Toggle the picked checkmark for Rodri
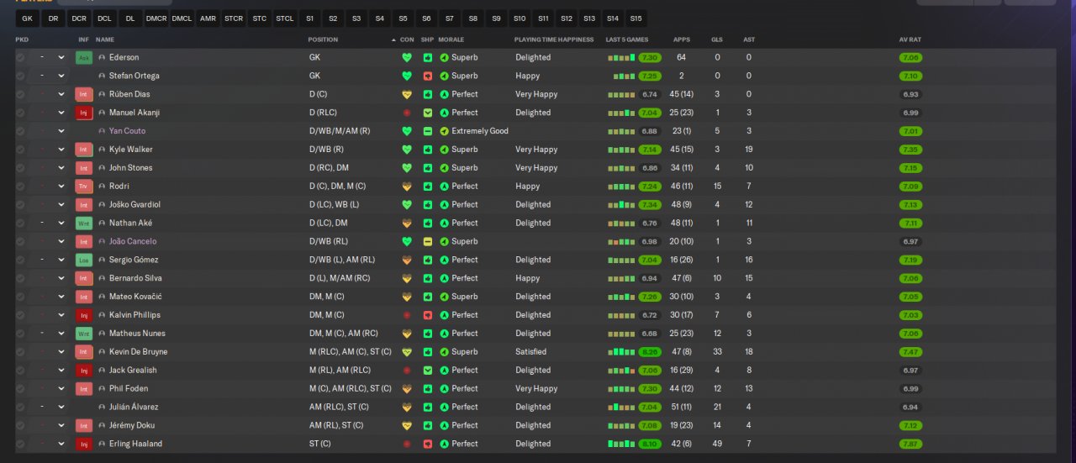 [21, 187]
